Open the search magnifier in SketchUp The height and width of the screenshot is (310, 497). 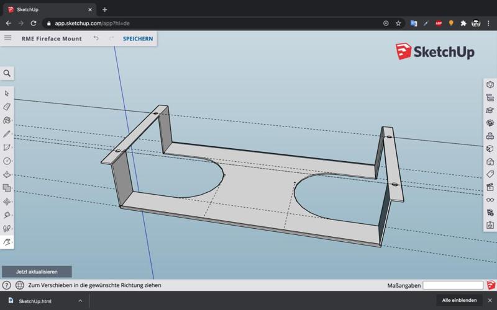[7, 73]
